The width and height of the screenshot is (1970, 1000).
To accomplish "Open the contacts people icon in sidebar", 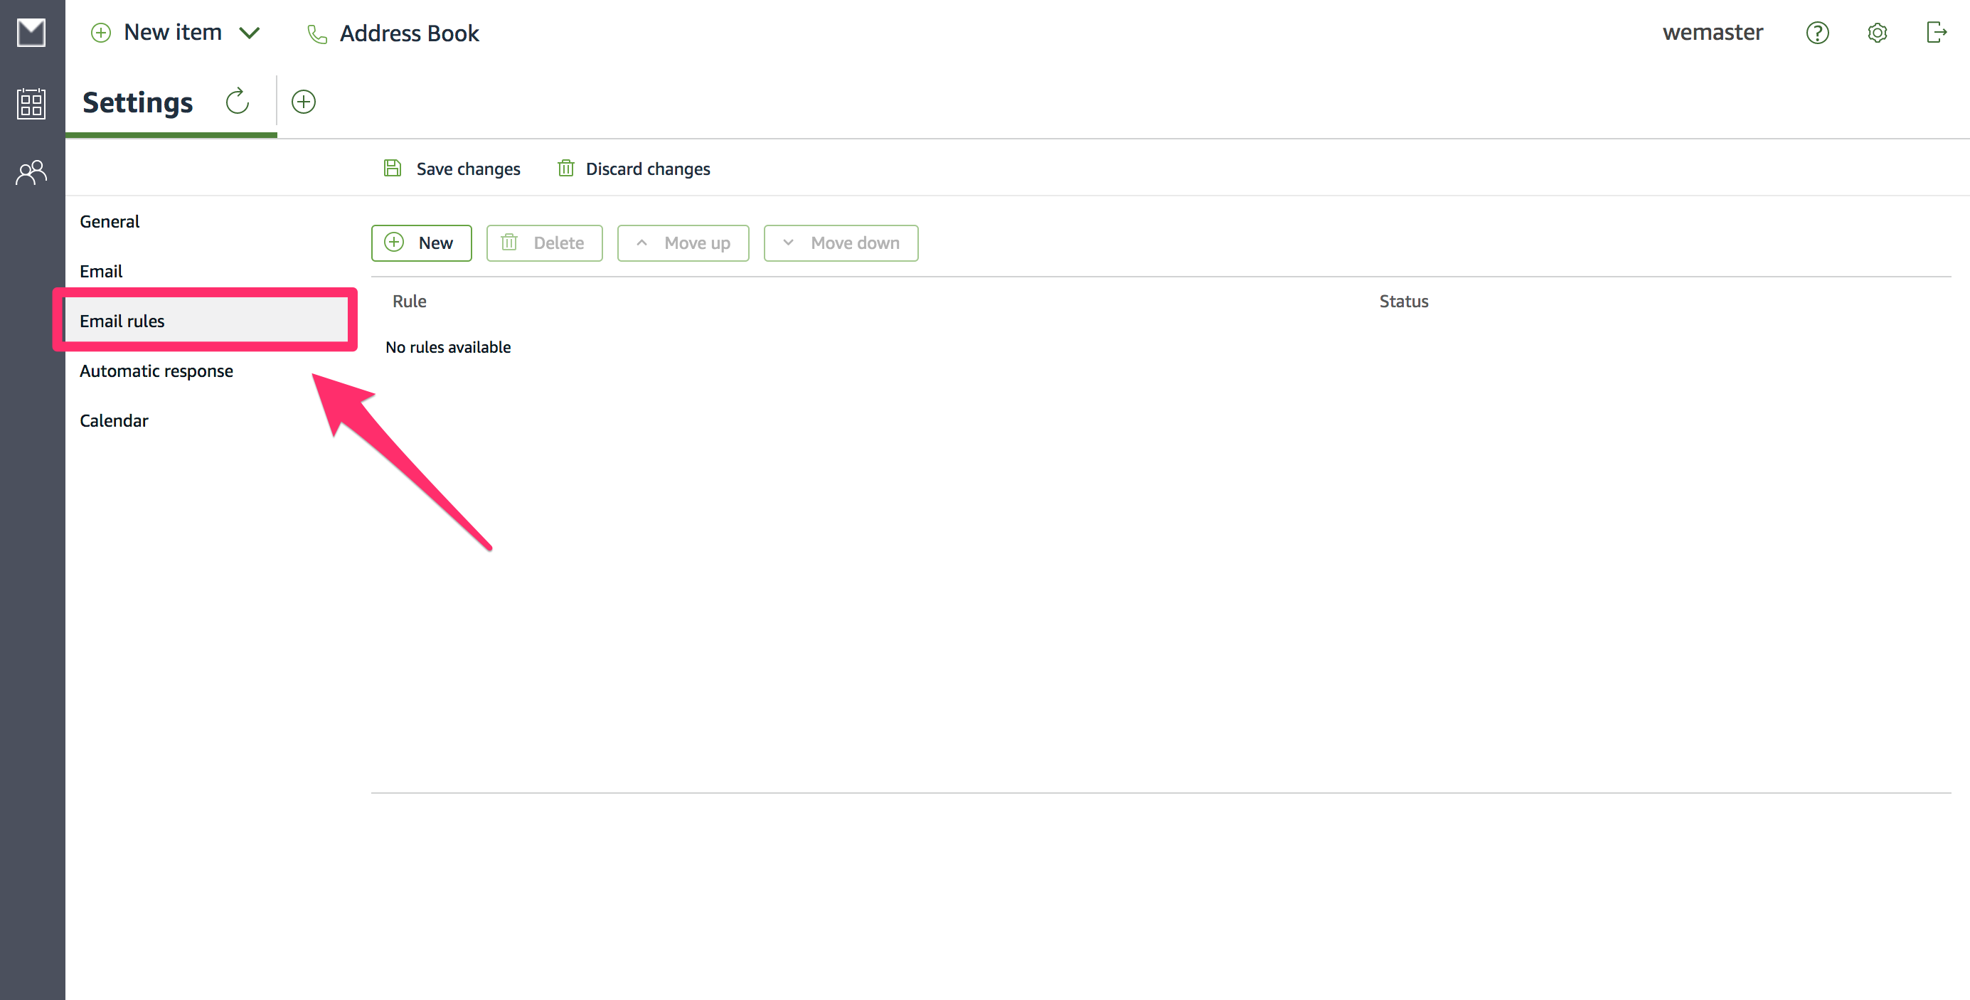I will [31, 173].
